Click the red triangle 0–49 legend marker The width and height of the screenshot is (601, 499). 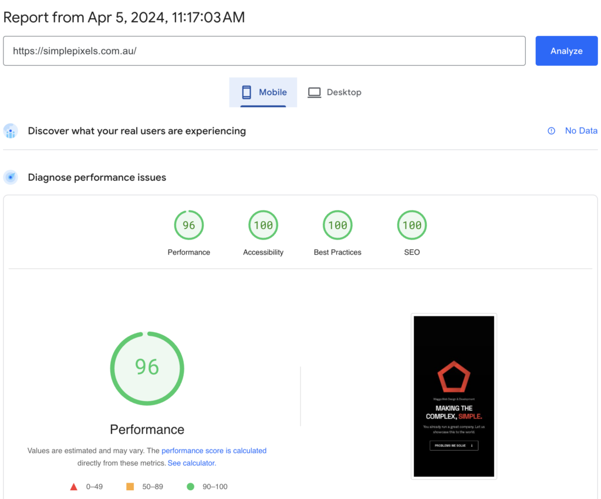pos(74,487)
